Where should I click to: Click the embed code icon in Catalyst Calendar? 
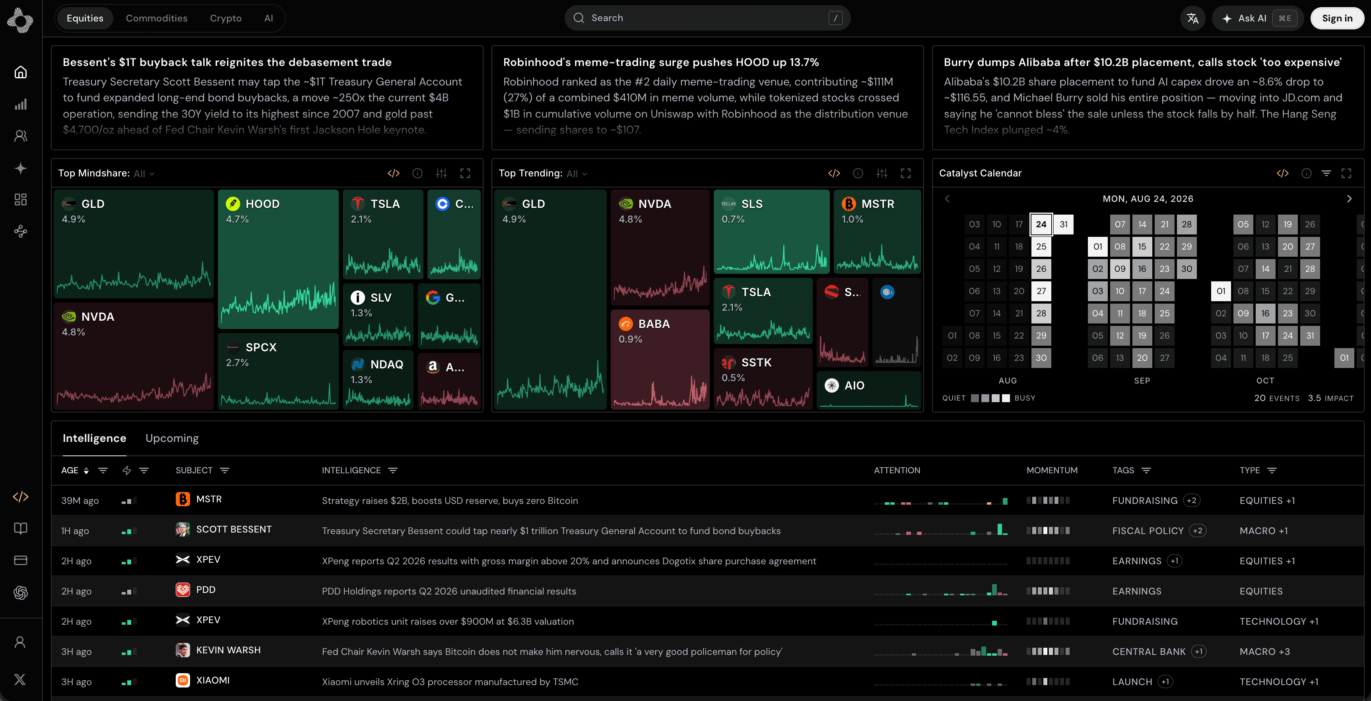point(1283,173)
